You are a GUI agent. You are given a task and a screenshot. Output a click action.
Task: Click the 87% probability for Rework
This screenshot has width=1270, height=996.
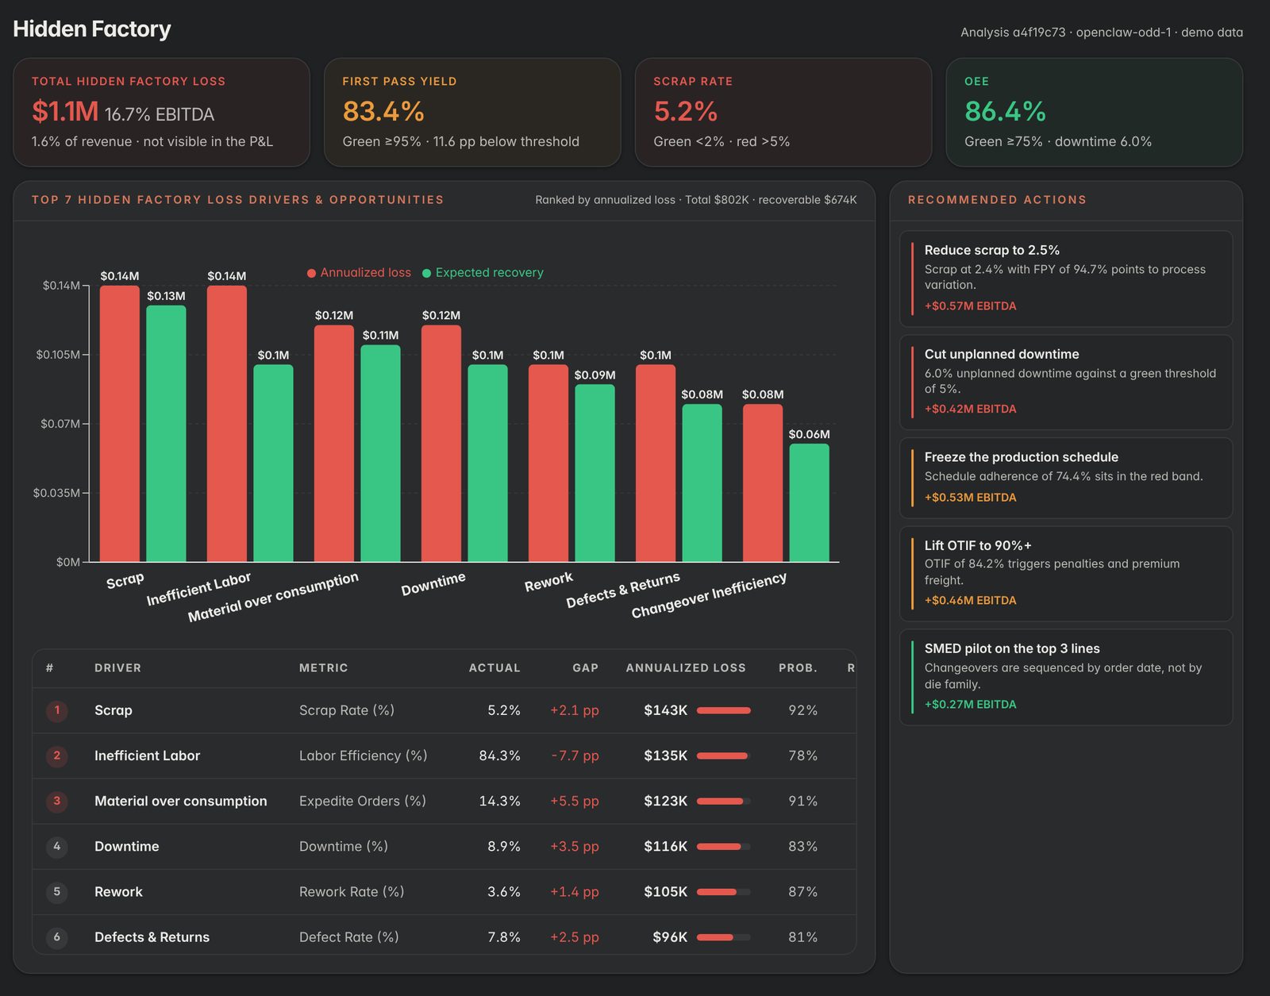802,891
